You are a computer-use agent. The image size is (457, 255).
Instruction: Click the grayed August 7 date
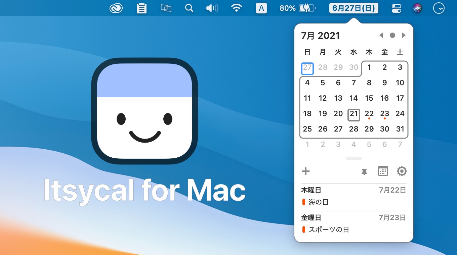[400, 145]
